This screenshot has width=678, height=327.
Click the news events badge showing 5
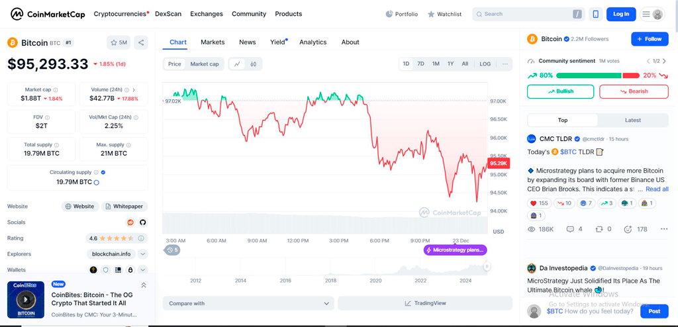[x=171, y=250]
